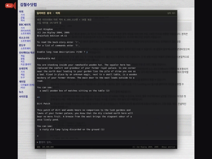
Task: Open the 디아블로 (전체) sidebar link
Action: click(x=27, y=85)
